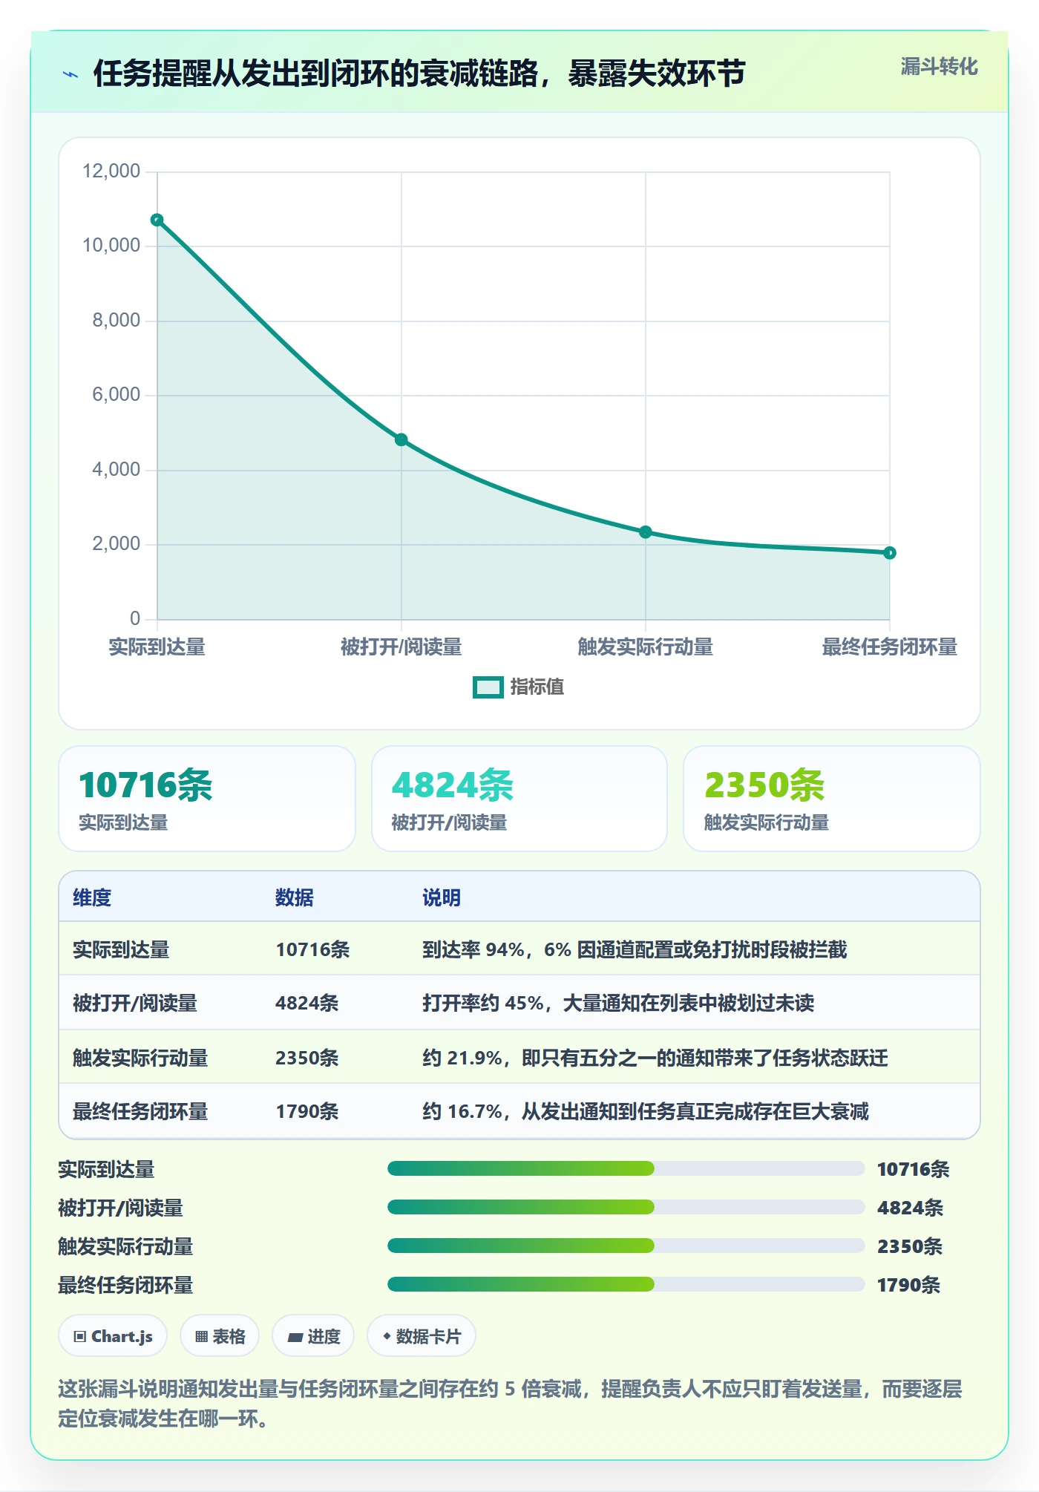Click the 说明 column header
The height and width of the screenshot is (1492, 1039).
point(442,897)
